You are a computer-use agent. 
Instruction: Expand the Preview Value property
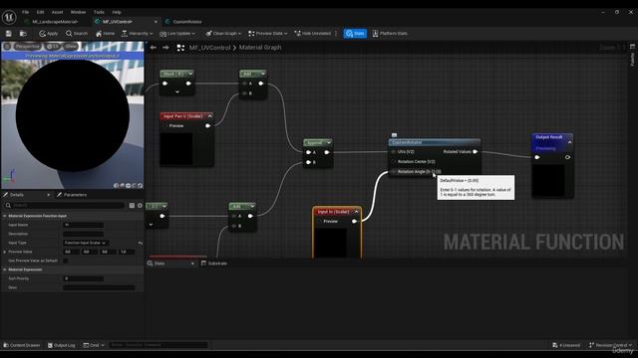[5, 252]
